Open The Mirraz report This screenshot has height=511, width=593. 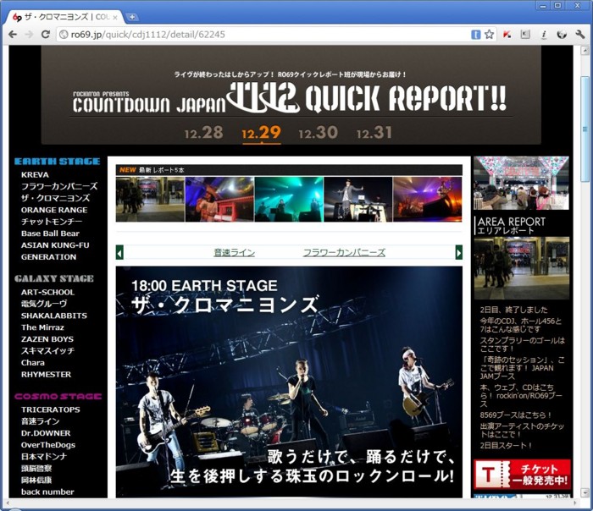[x=42, y=327]
